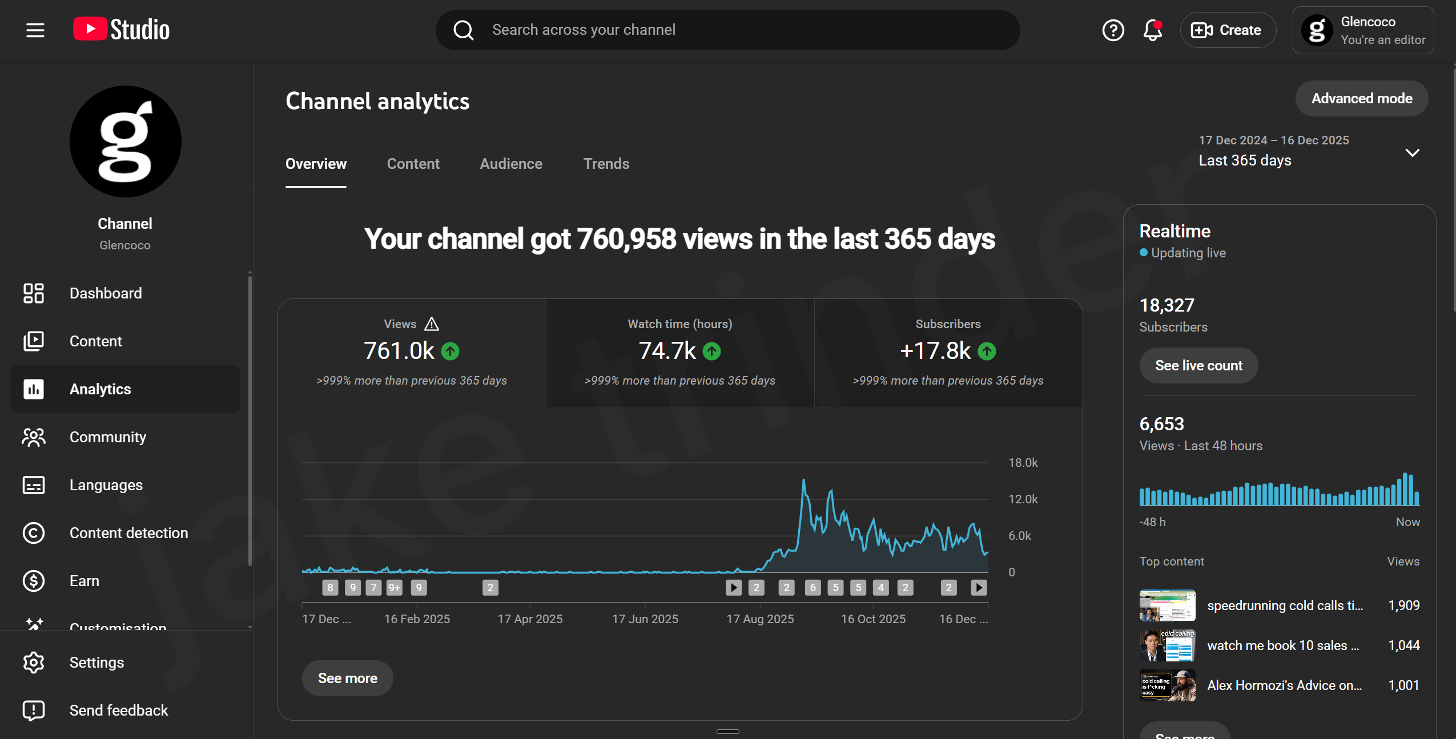The image size is (1456, 739).
Task: Open the Trends tab
Action: 606,164
